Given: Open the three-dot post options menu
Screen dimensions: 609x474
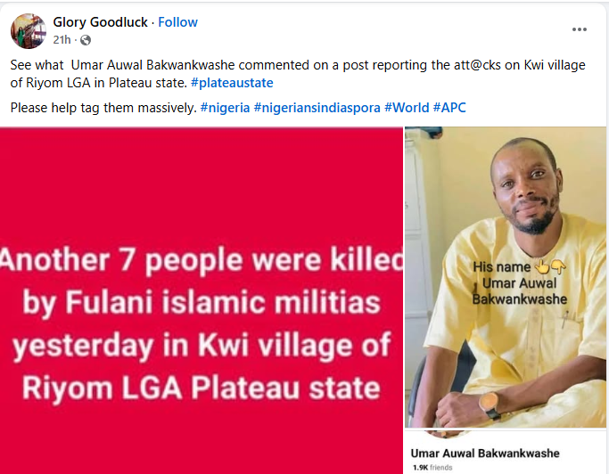Looking at the screenshot, I should 579,29.
